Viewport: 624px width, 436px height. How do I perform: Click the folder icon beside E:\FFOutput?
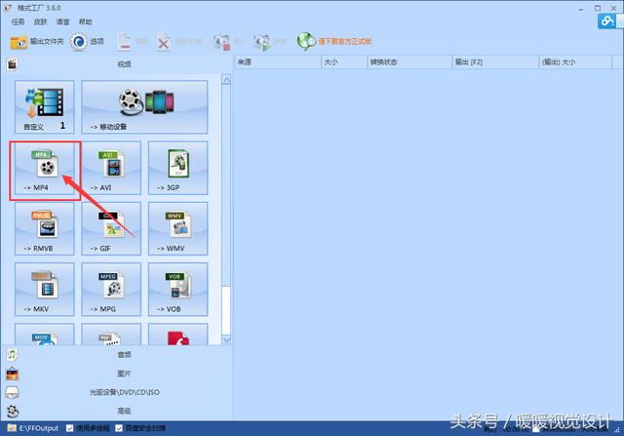click(12, 428)
